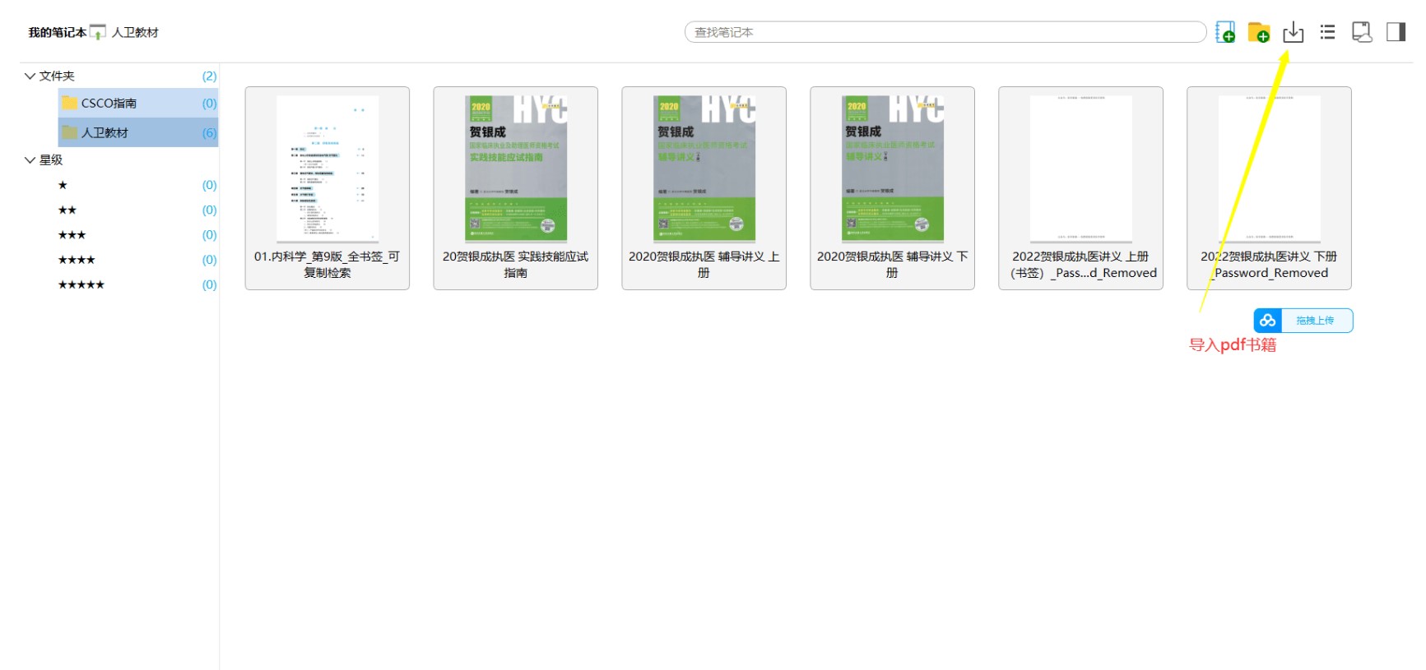Click the cloud icon on 拖拽上传

coord(1267,321)
